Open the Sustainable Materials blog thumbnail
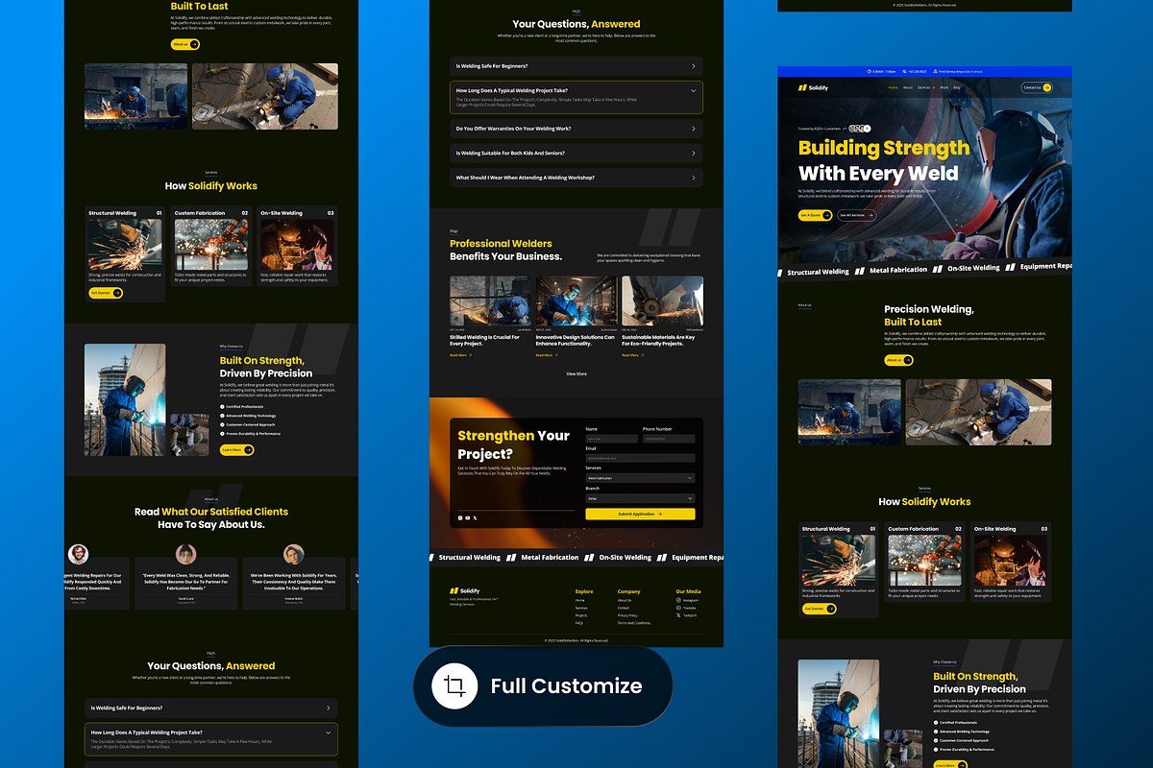Image resolution: width=1153 pixels, height=768 pixels. (x=662, y=301)
